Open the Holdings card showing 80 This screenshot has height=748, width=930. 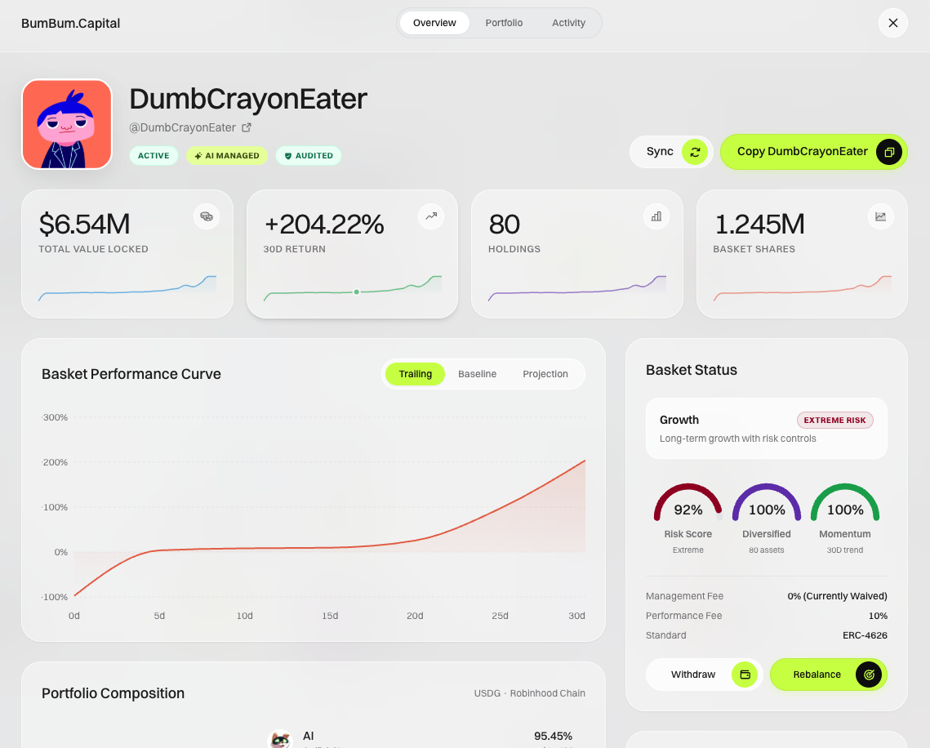pos(577,254)
